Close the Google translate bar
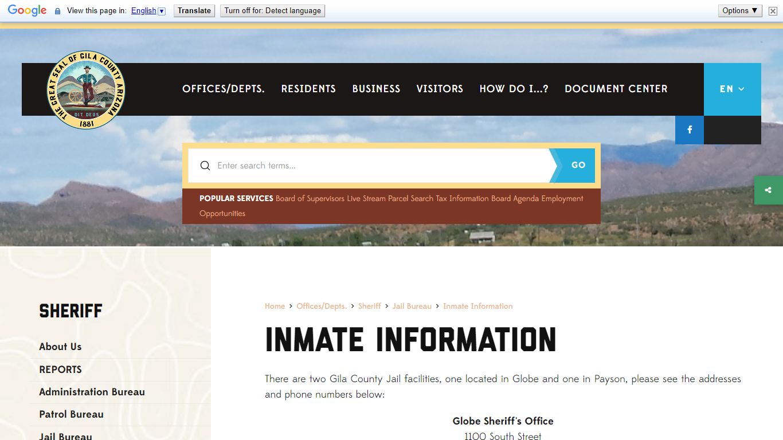Image resolution: width=783 pixels, height=440 pixels. click(x=773, y=11)
